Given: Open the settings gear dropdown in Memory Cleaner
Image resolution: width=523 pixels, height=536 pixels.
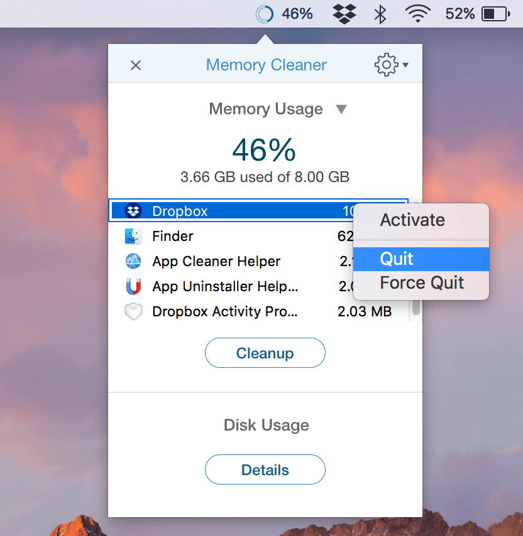Looking at the screenshot, I should [386, 65].
